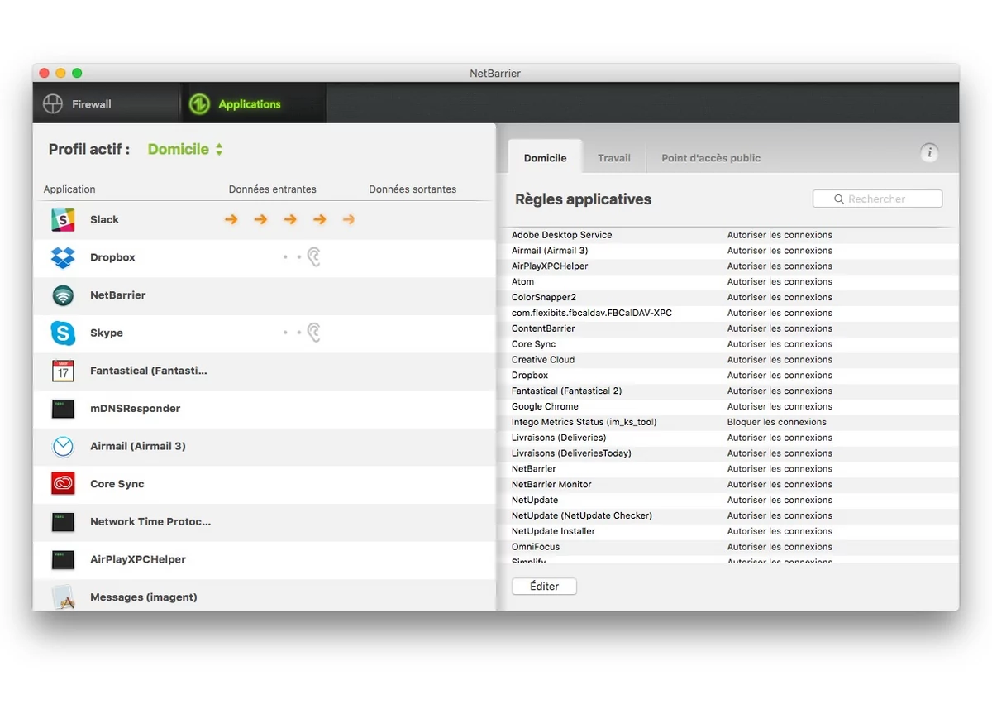This screenshot has height=714, width=992.
Task: Click the NetBarrier wifi app icon
Action: click(63, 295)
